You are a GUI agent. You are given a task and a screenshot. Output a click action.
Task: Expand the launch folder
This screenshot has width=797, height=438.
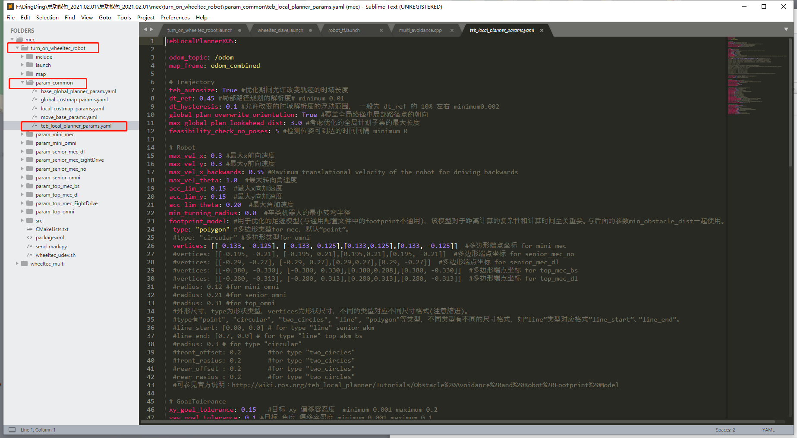tap(22, 65)
